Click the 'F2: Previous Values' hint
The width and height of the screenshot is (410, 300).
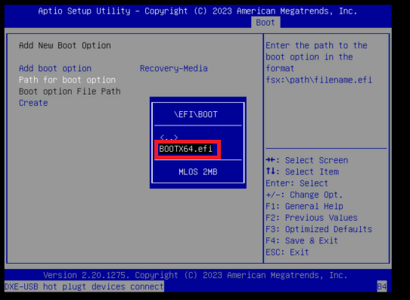coord(312,218)
